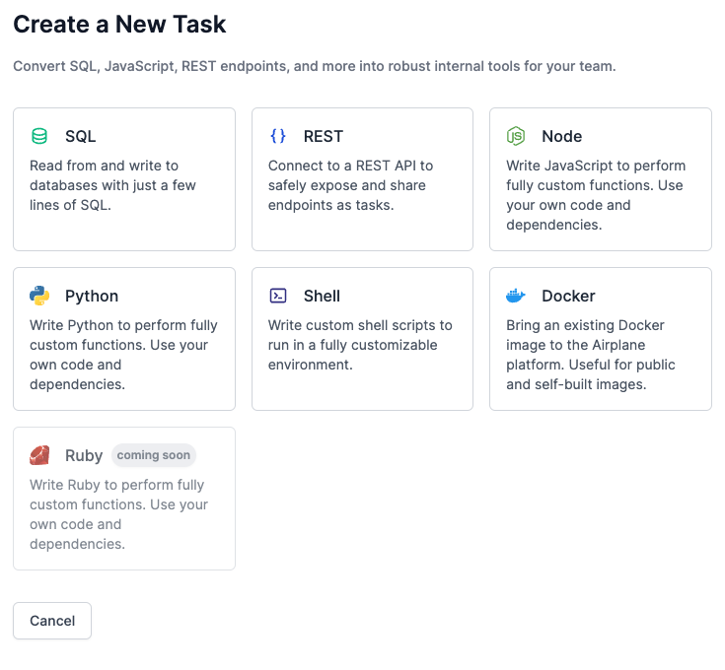Choose the REST task card heading

click(x=324, y=136)
